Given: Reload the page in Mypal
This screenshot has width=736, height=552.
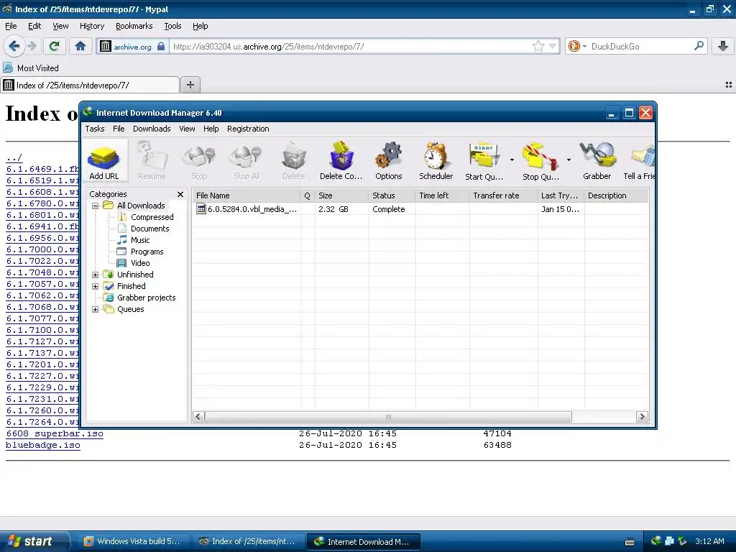Looking at the screenshot, I should [x=54, y=46].
